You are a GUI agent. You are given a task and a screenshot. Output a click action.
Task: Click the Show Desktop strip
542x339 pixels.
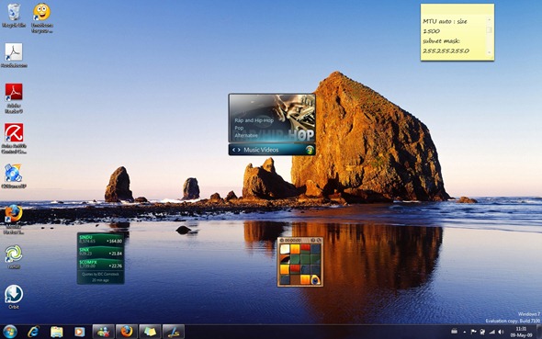pos(539,332)
